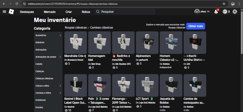Open the notifications bell
This screenshot has width=243, height=112.
(x=216, y=12)
